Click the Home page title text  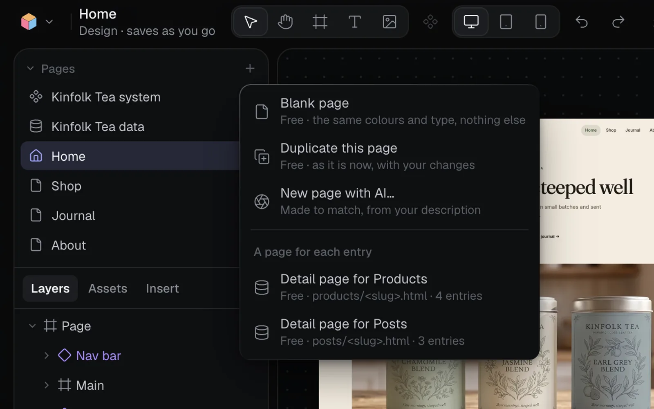98,14
